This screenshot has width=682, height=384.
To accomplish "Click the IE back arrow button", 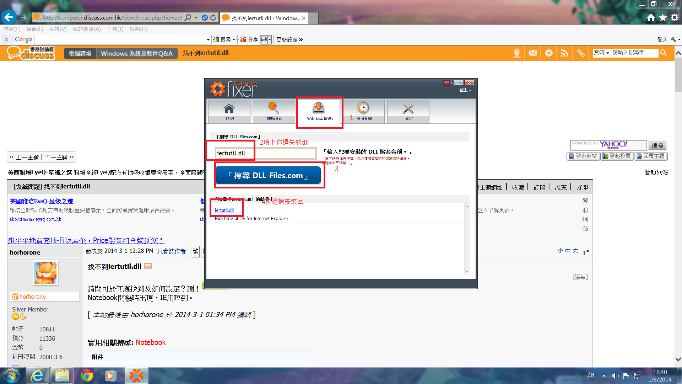I will 9,17.
